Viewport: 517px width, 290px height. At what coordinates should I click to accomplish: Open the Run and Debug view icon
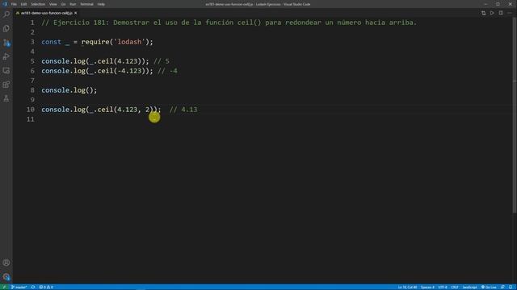6,56
